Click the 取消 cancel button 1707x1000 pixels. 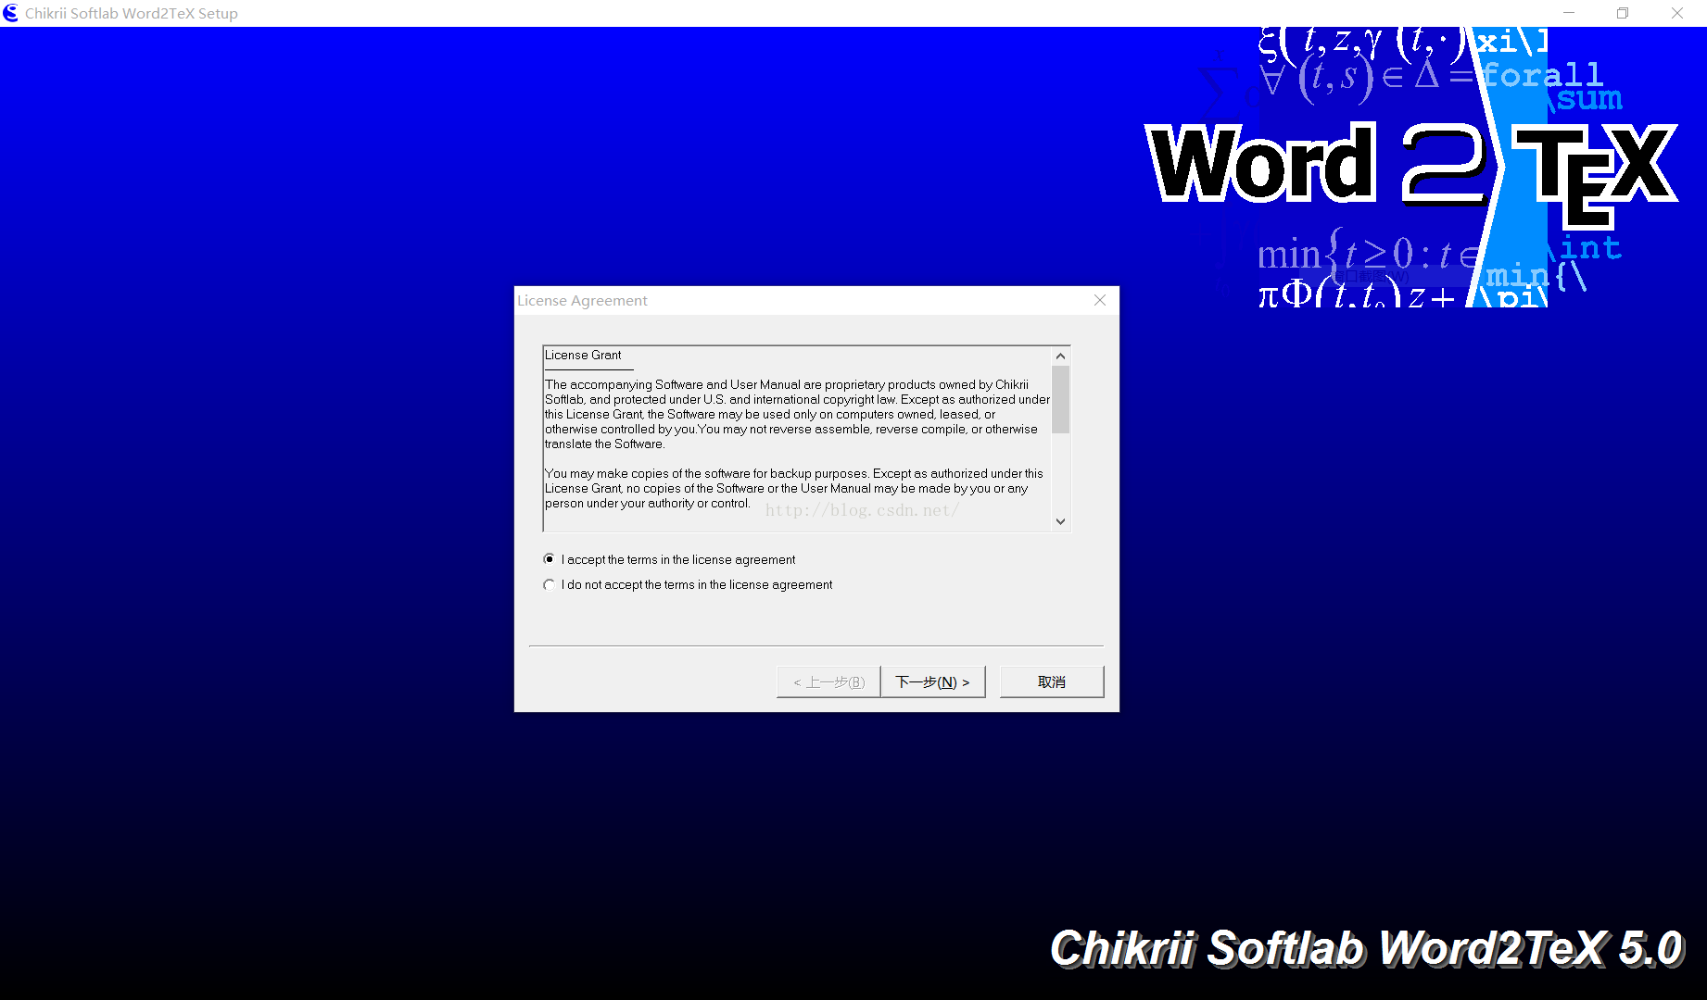point(1052,682)
